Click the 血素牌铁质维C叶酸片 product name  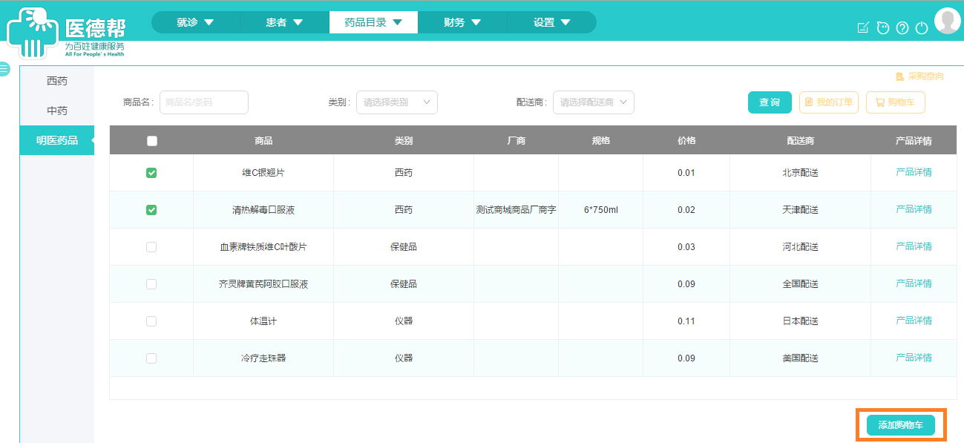click(263, 247)
